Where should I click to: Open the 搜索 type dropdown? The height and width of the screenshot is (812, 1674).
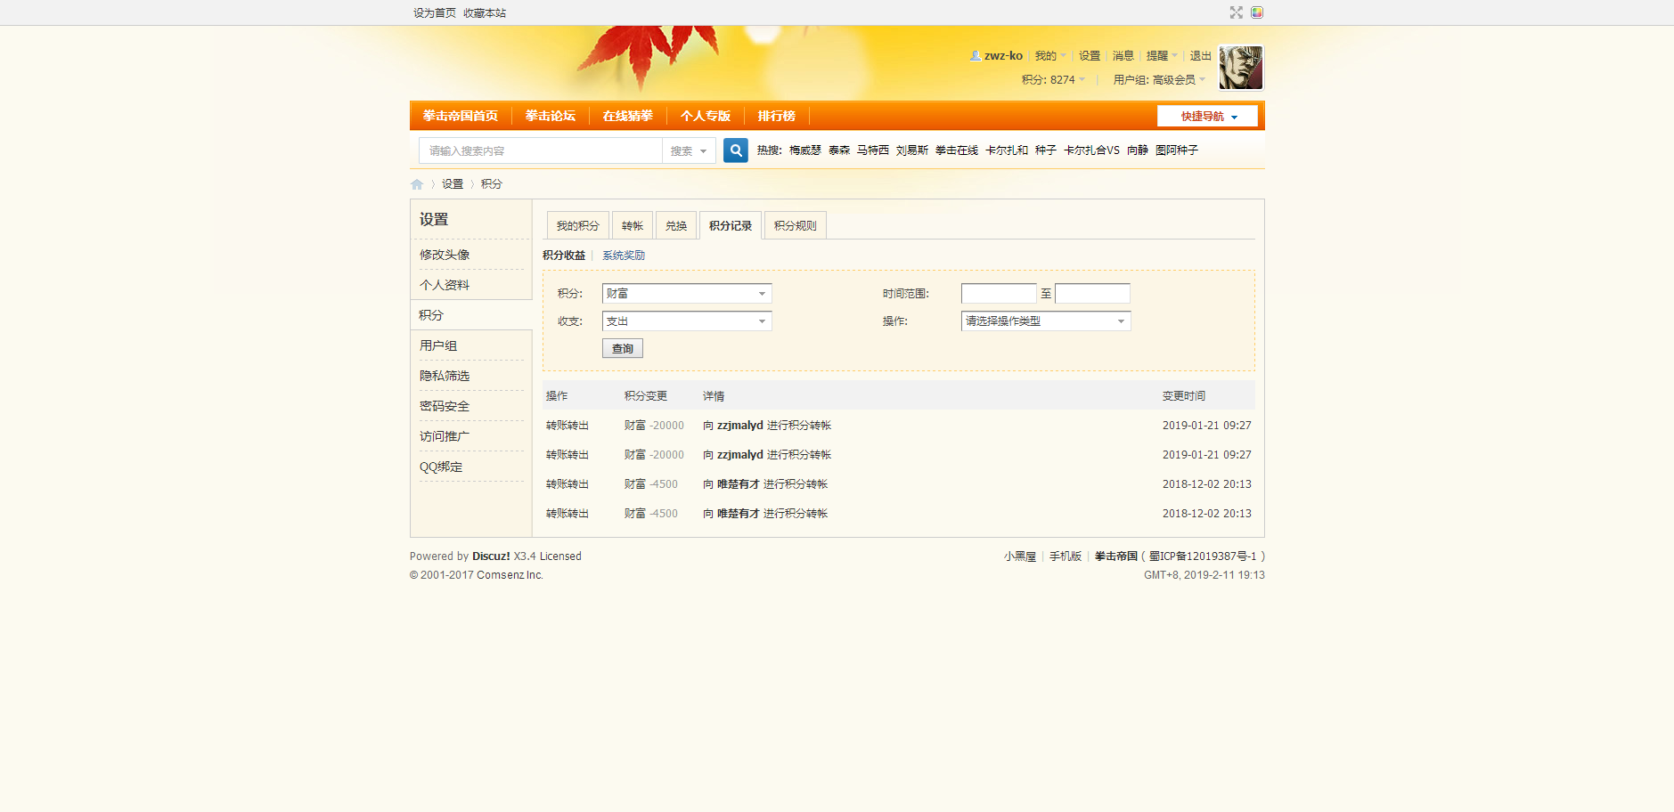pos(689,150)
